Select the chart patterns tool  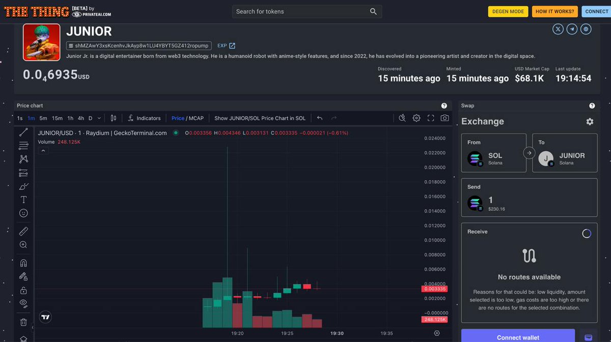pyautogui.click(x=23, y=159)
